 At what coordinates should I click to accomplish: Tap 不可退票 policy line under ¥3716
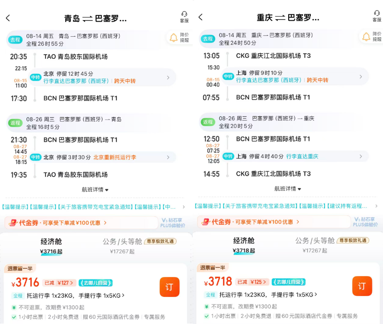(51, 307)
